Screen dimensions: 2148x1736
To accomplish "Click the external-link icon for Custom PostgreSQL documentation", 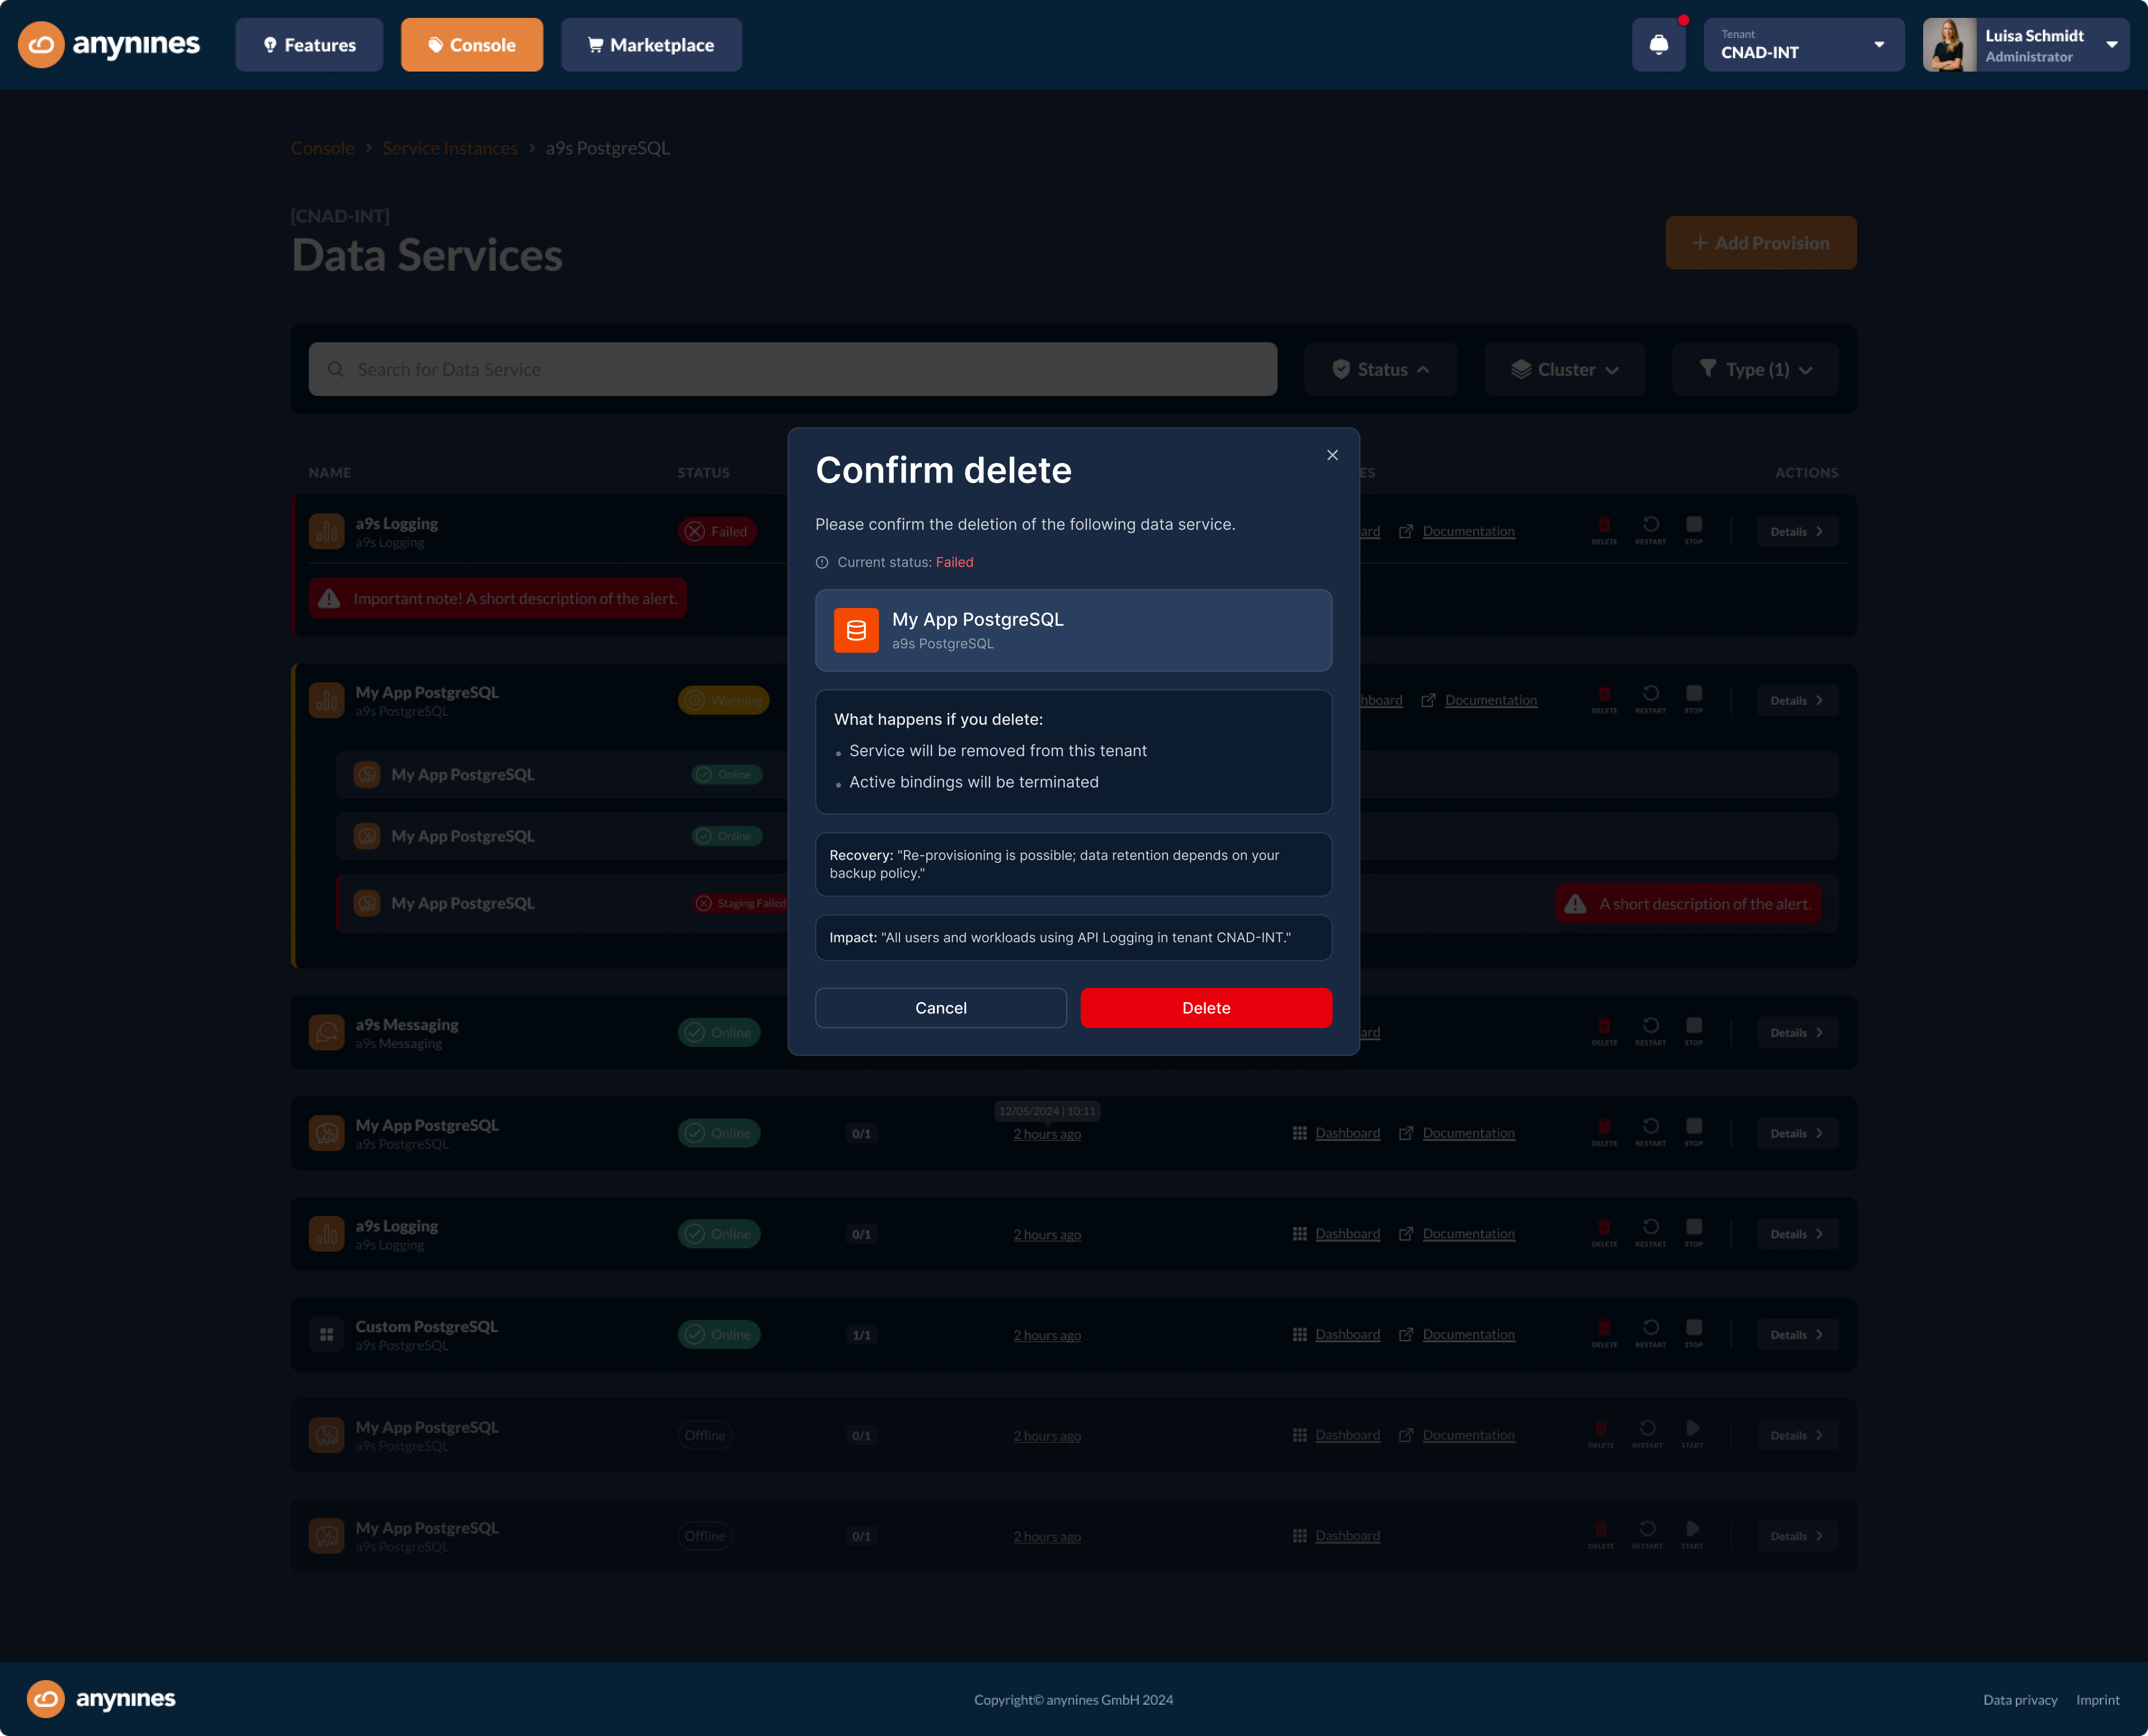I will [x=1406, y=1334].
